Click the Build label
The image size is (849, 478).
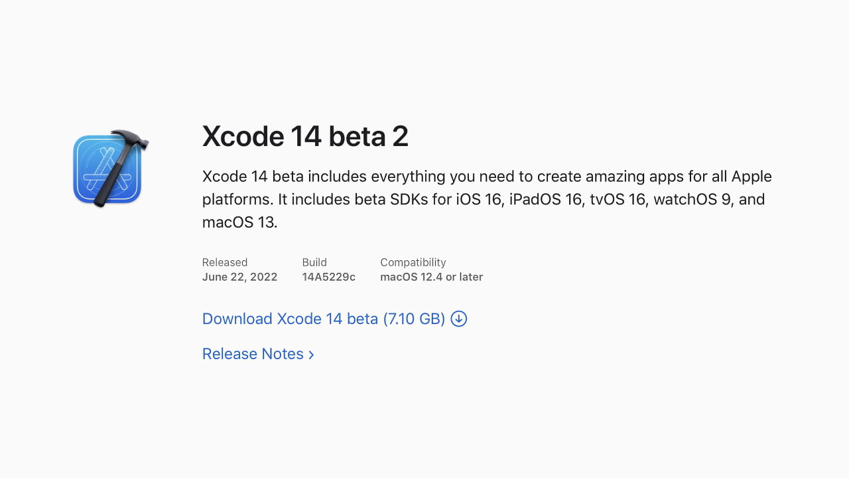tap(314, 262)
